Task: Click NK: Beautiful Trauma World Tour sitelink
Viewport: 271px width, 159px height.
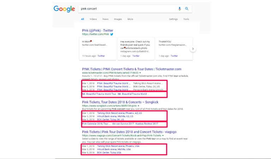Action: 99,94
